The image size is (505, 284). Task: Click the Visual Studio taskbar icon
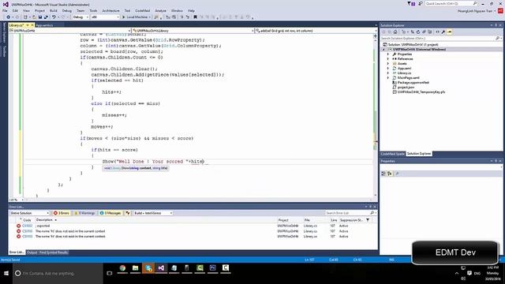coord(161,268)
